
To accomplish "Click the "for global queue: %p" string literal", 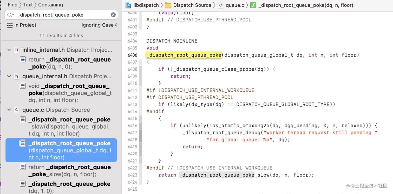I will pyautogui.click(x=240, y=140).
